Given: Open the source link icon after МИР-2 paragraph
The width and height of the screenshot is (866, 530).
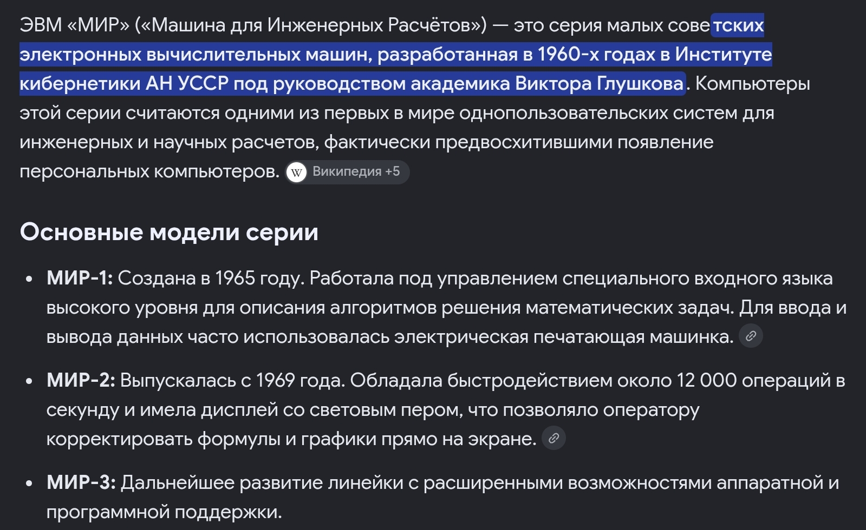Looking at the screenshot, I should coord(554,438).
